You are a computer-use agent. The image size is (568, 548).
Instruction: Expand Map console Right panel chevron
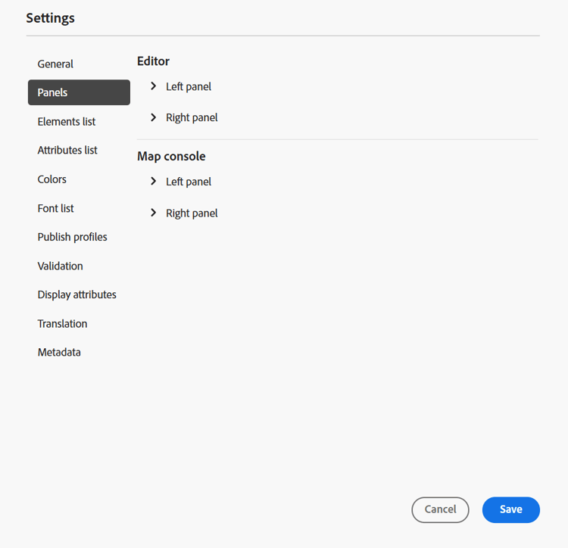point(153,213)
